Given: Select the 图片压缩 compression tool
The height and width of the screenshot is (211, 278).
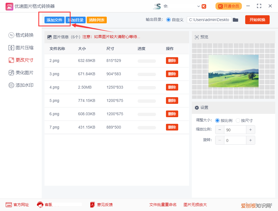Looking at the screenshot, I should tap(21, 48).
